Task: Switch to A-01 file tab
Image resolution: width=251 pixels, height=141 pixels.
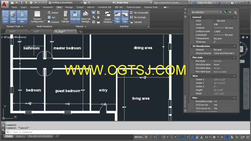Action: [12, 32]
